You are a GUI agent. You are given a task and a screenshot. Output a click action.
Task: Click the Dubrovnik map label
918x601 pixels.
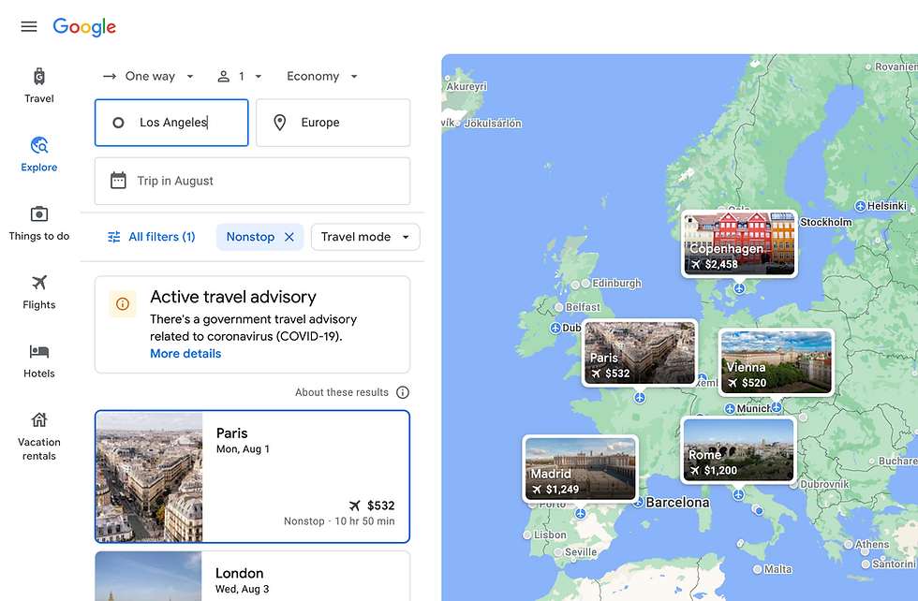coord(824,484)
